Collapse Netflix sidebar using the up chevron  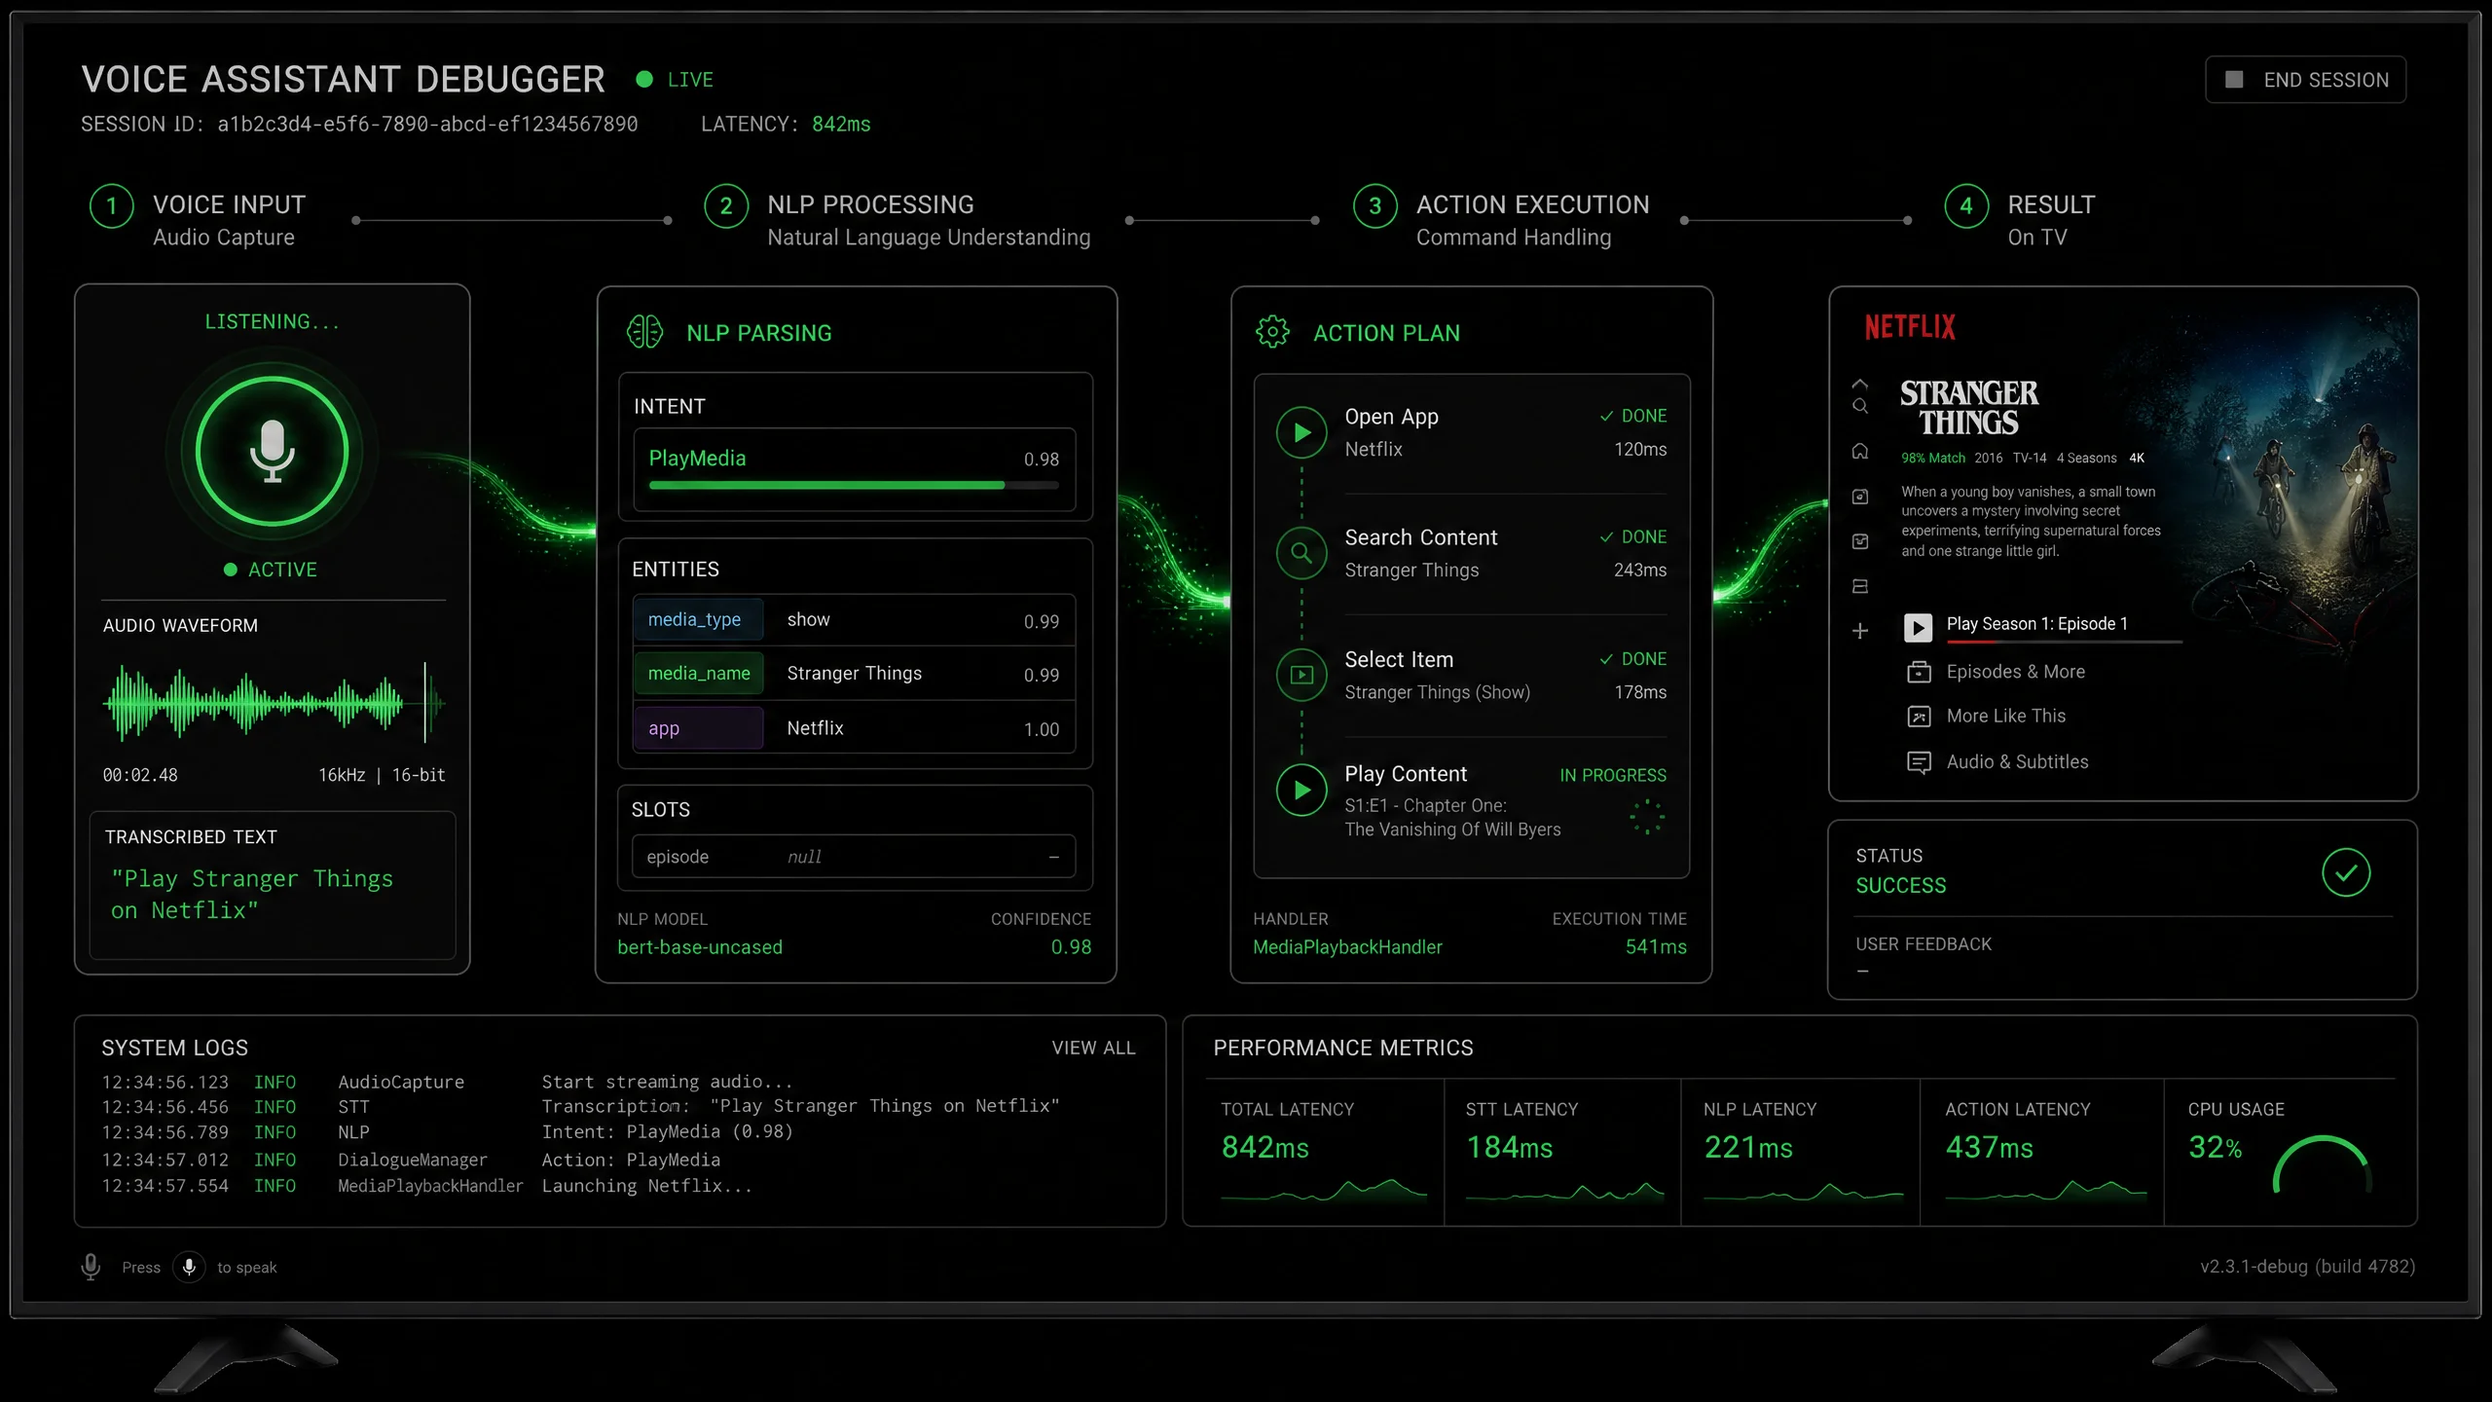pos(1860,384)
